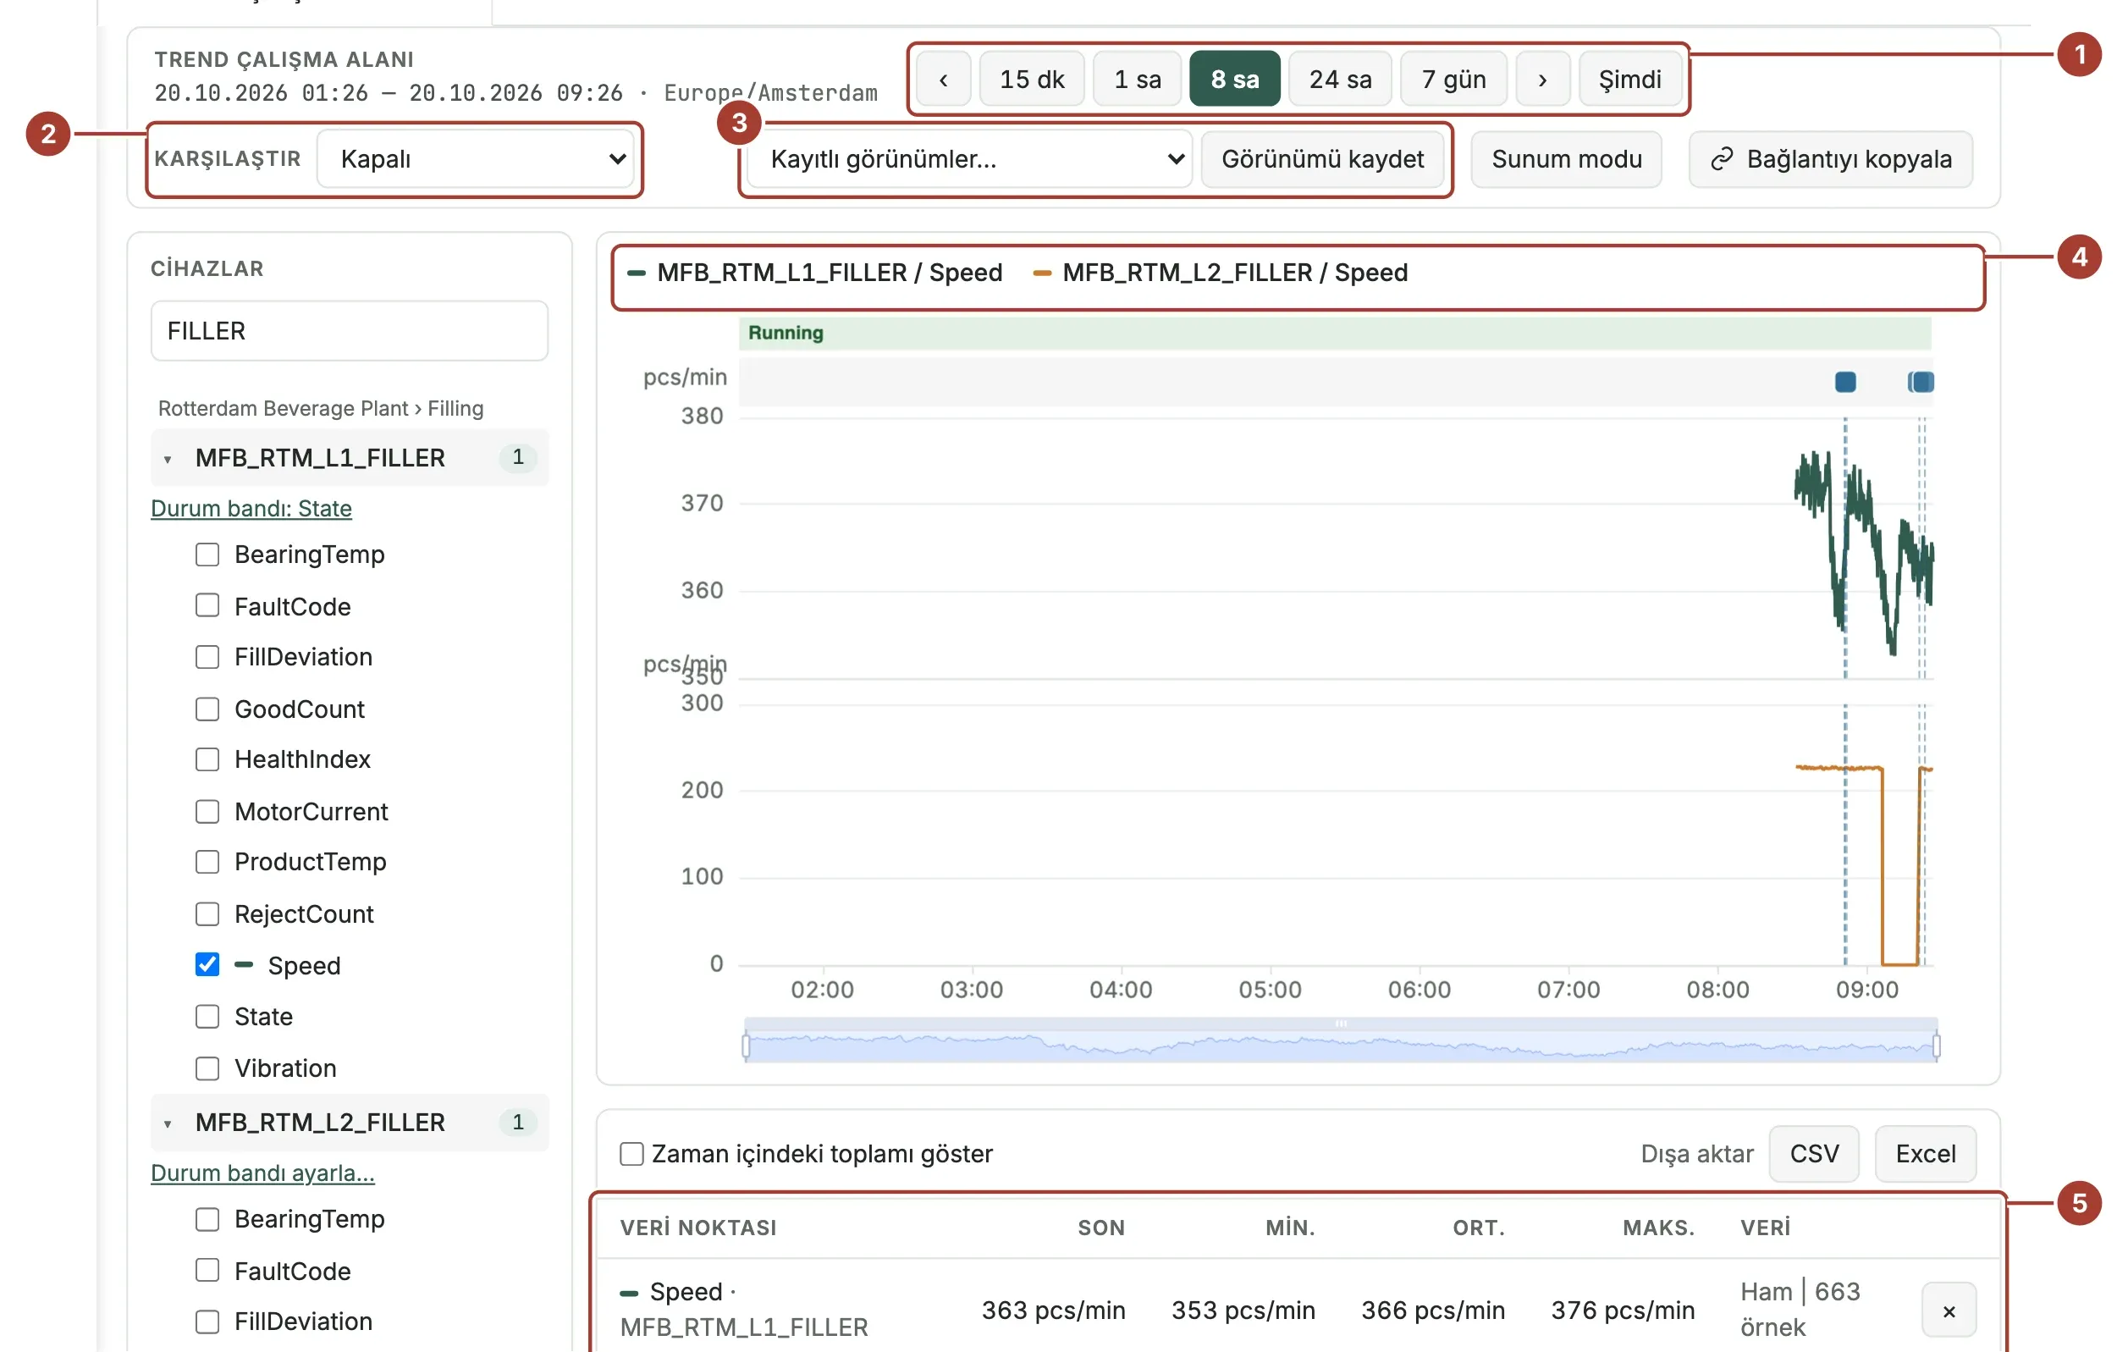
Task: Click the MFB_RTM_L2_FILLER / Speed legend entry
Action: [x=1221, y=273]
